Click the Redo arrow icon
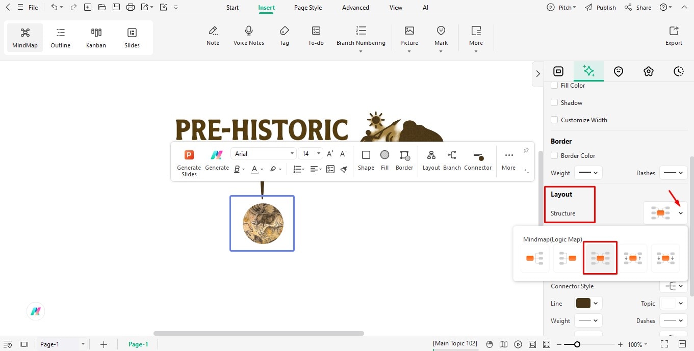The image size is (694, 351). point(73,7)
